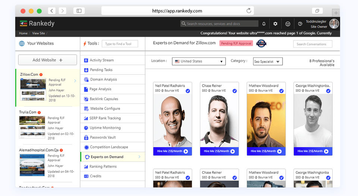Click the user avatar of Toddmziegler

[334, 24]
